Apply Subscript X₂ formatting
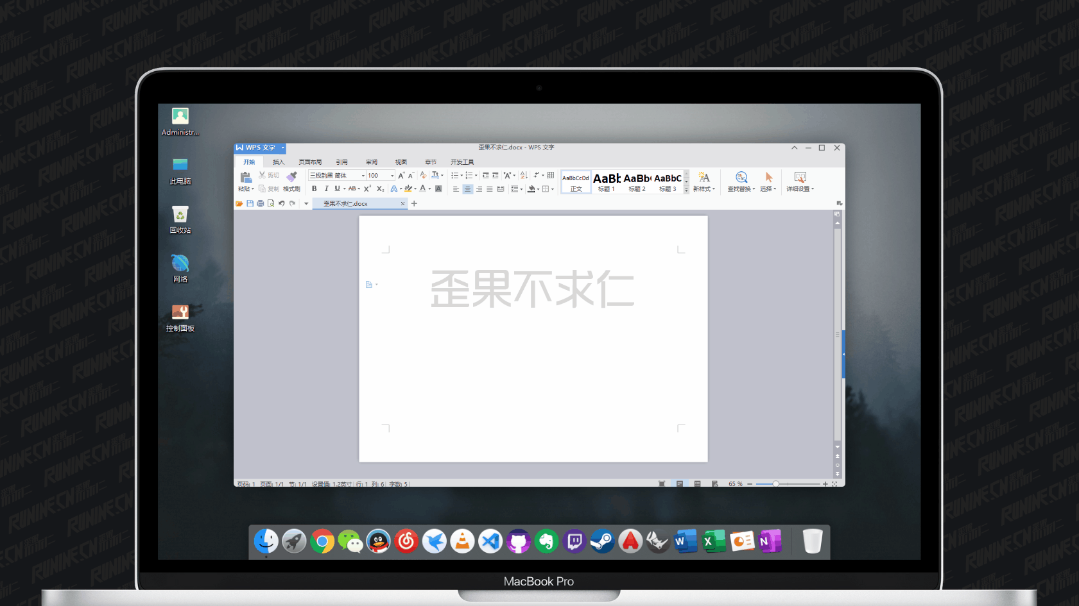This screenshot has height=606, width=1079. [x=380, y=189]
